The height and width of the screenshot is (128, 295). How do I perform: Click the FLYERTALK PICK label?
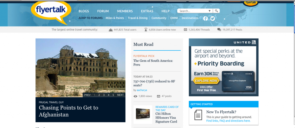click(x=144, y=56)
